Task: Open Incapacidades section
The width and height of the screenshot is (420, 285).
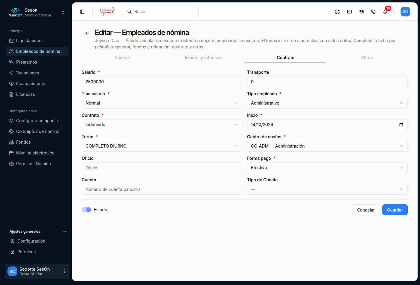Action: click(x=37, y=84)
